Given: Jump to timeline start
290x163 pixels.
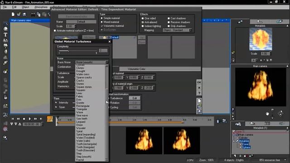Looking at the screenshot, I should 13,119.
